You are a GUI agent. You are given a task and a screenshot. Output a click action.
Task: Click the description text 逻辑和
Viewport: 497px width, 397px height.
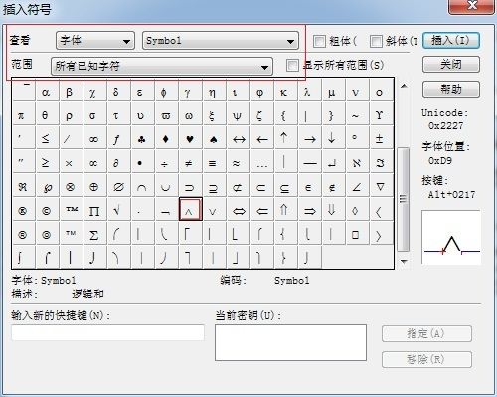[87, 294]
